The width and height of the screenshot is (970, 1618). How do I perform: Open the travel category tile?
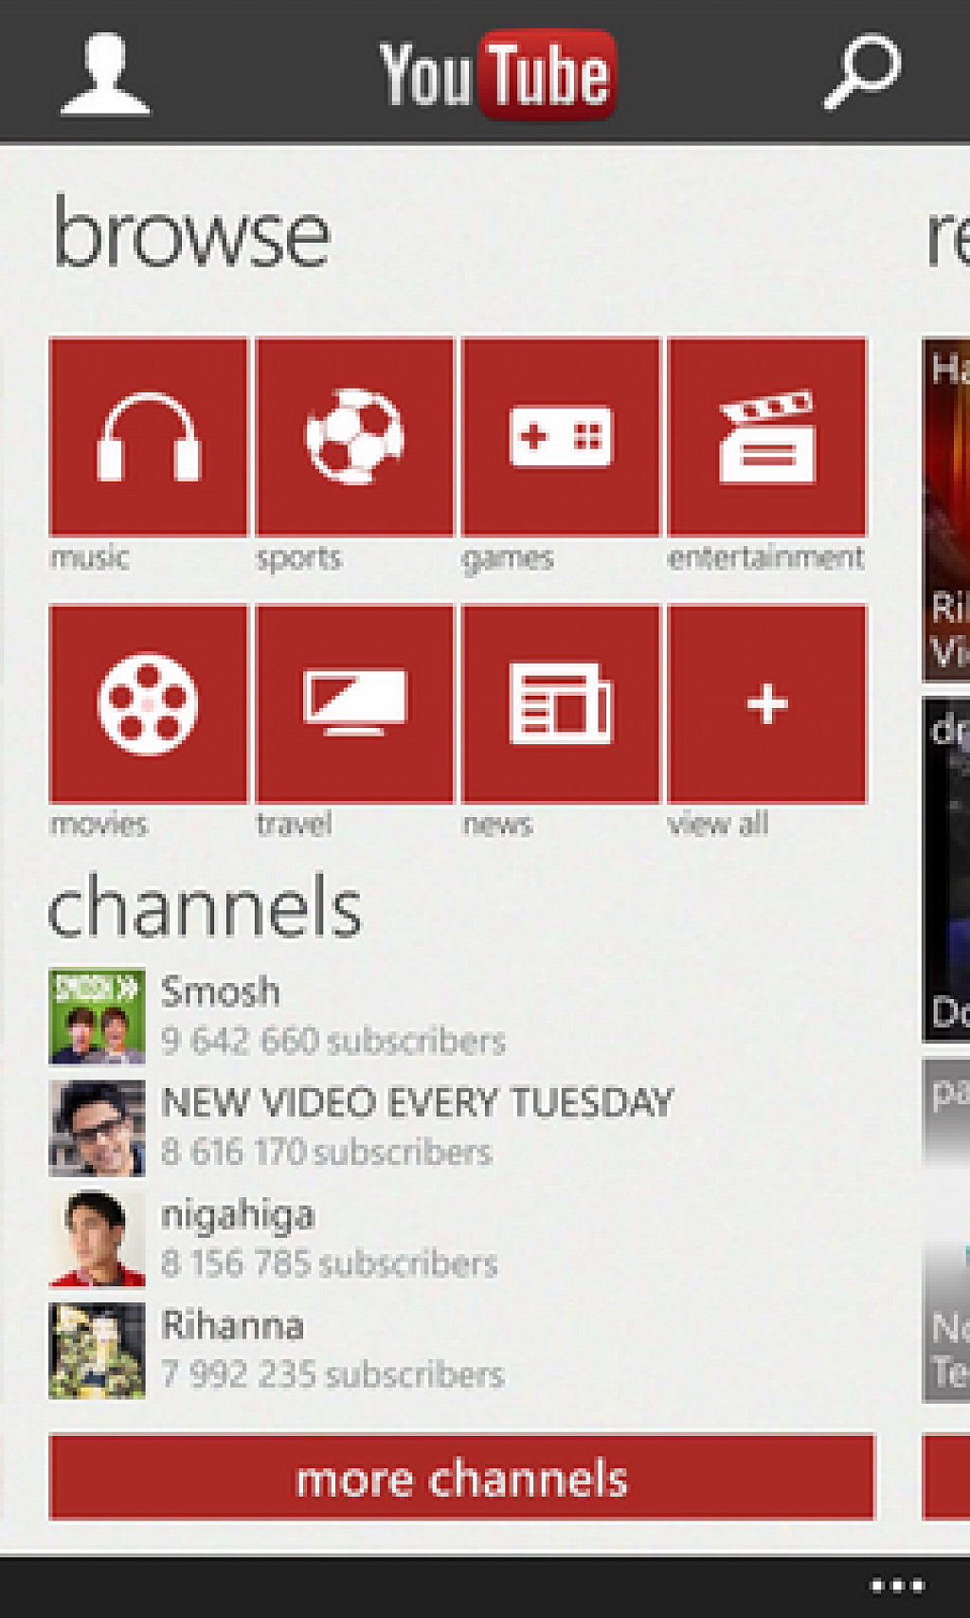pos(354,704)
